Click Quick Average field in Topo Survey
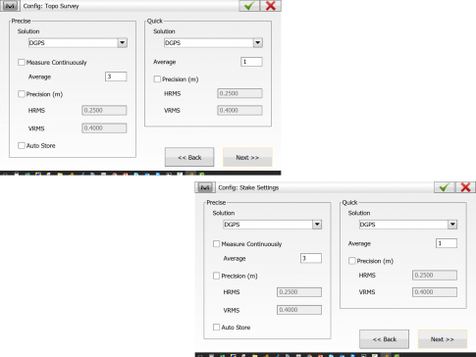 pos(251,62)
